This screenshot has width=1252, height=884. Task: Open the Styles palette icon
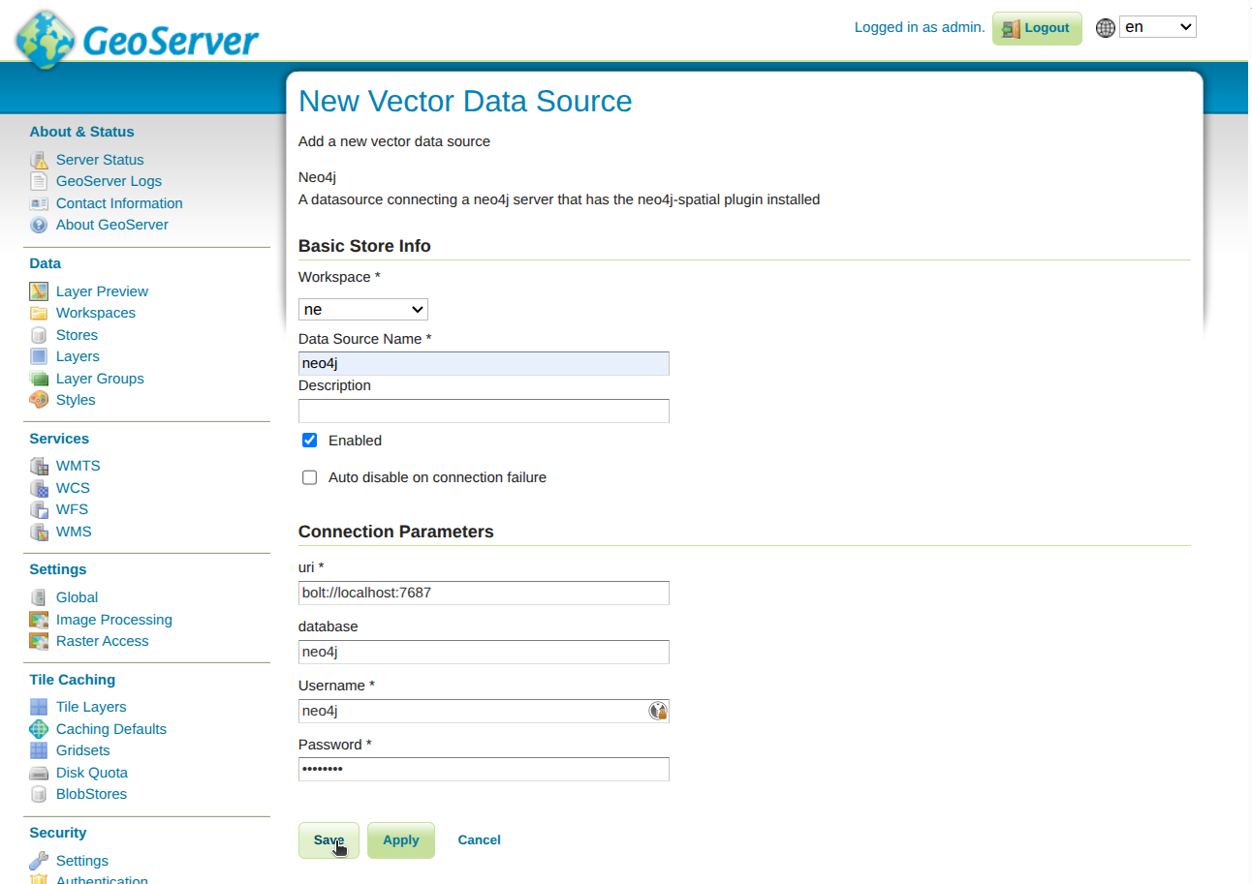pyautogui.click(x=39, y=400)
